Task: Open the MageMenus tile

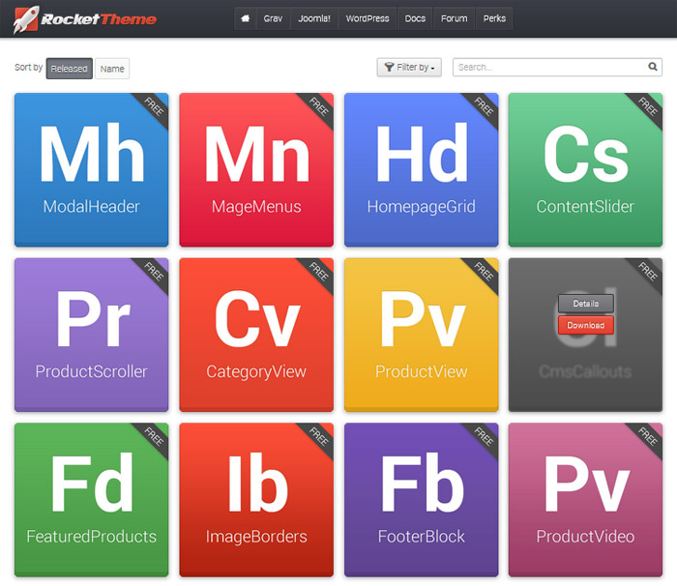Action: coord(256,170)
